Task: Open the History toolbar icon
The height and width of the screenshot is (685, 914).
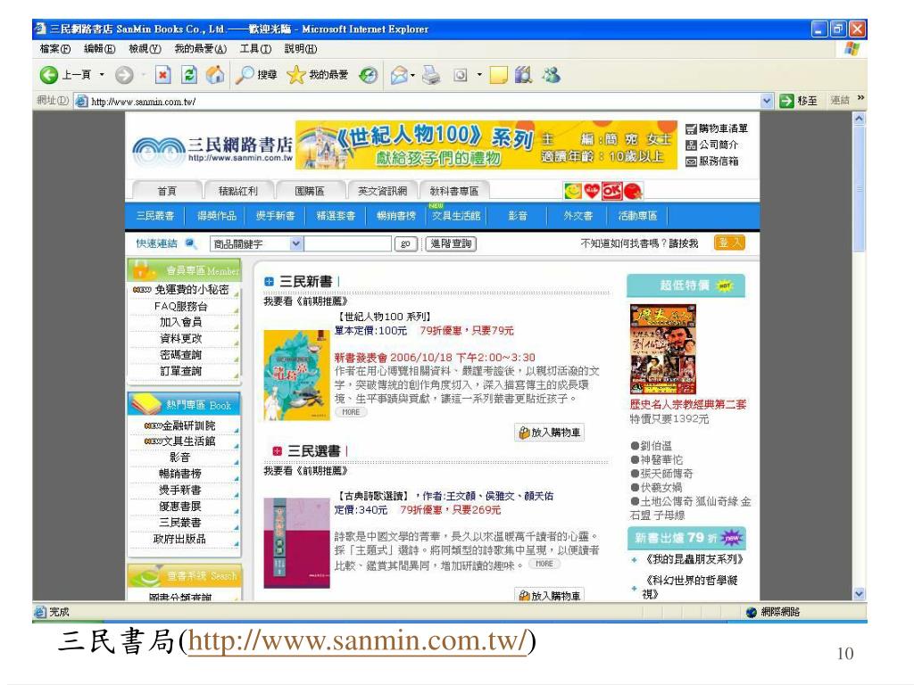Action: (368, 75)
